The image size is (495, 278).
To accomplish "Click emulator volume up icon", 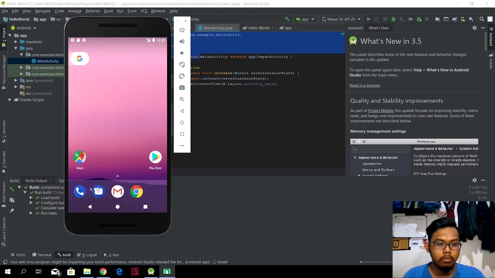I will pyautogui.click(x=182, y=41).
